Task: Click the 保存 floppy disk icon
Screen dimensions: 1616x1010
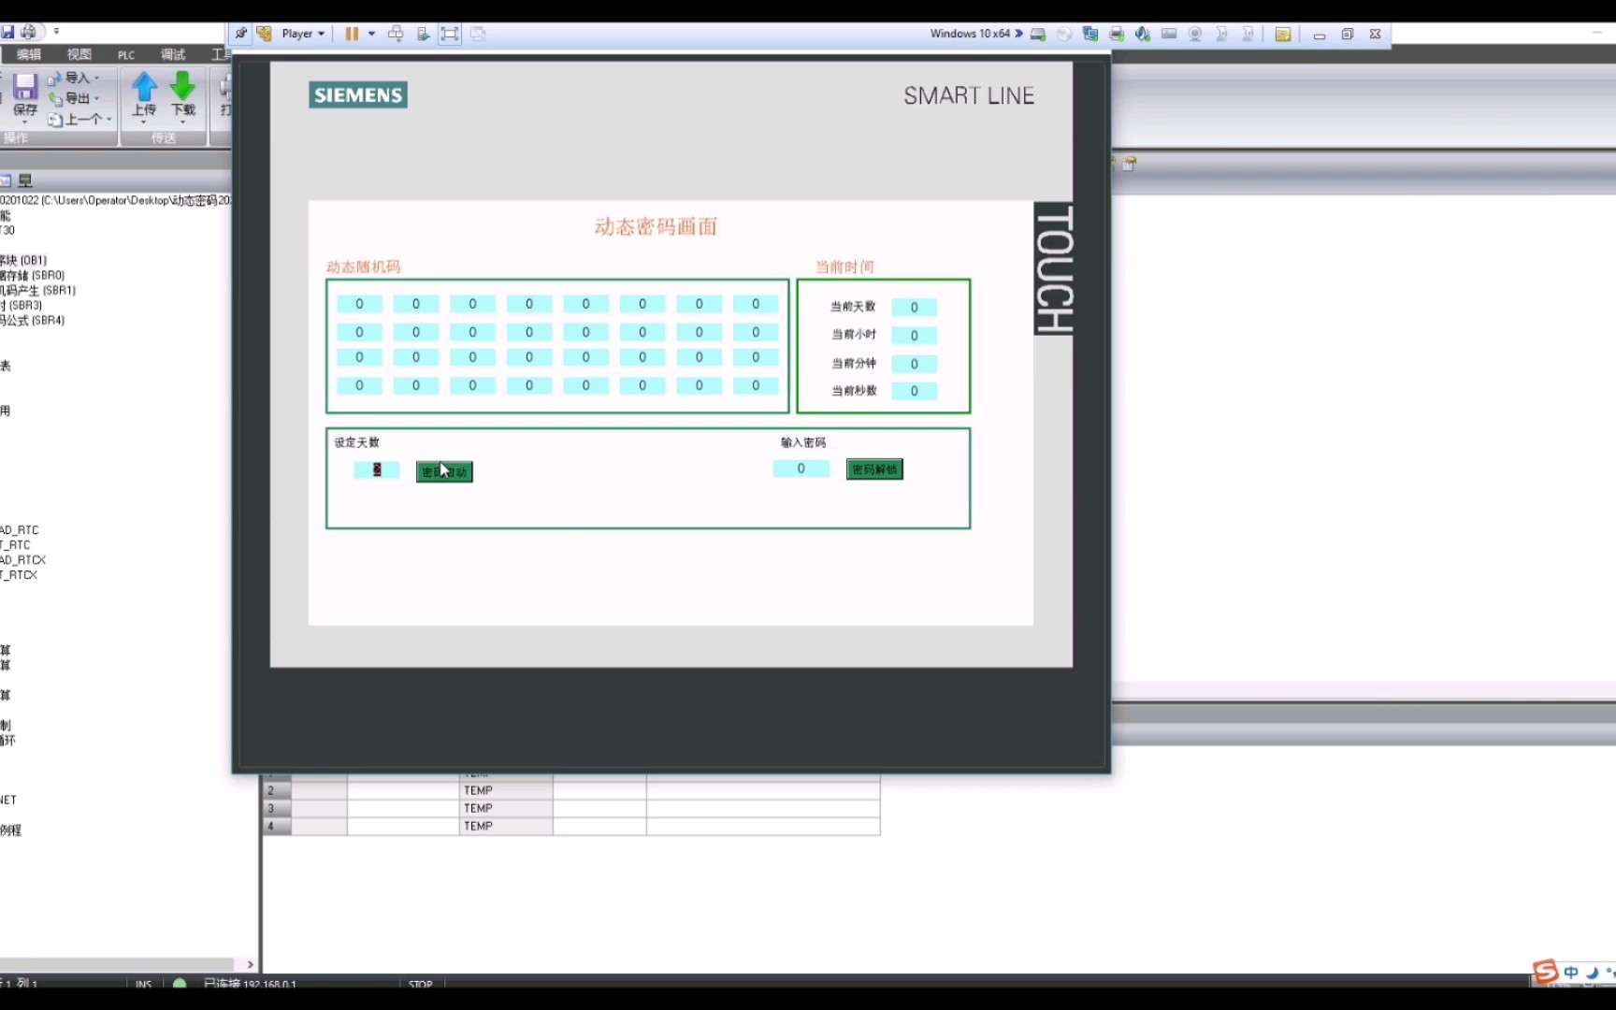Action: [25, 87]
